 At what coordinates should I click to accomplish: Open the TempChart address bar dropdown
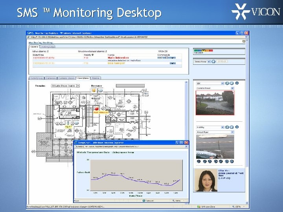click(186, 146)
